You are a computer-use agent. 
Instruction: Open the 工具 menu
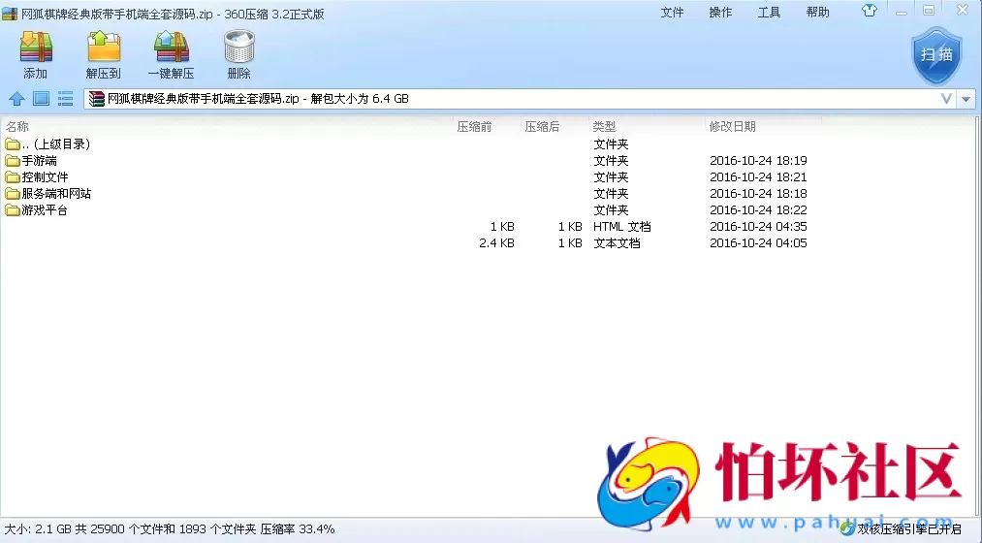click(x=769, y=13)
